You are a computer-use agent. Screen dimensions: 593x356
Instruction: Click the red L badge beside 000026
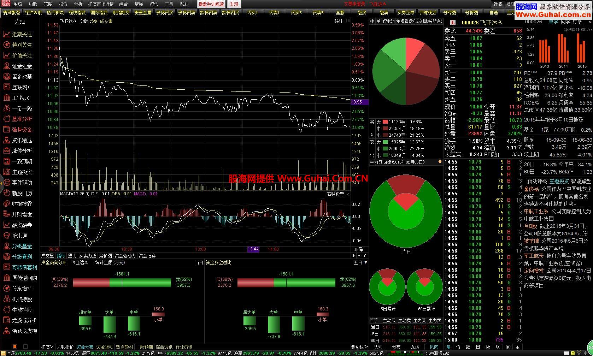point(453,22)
